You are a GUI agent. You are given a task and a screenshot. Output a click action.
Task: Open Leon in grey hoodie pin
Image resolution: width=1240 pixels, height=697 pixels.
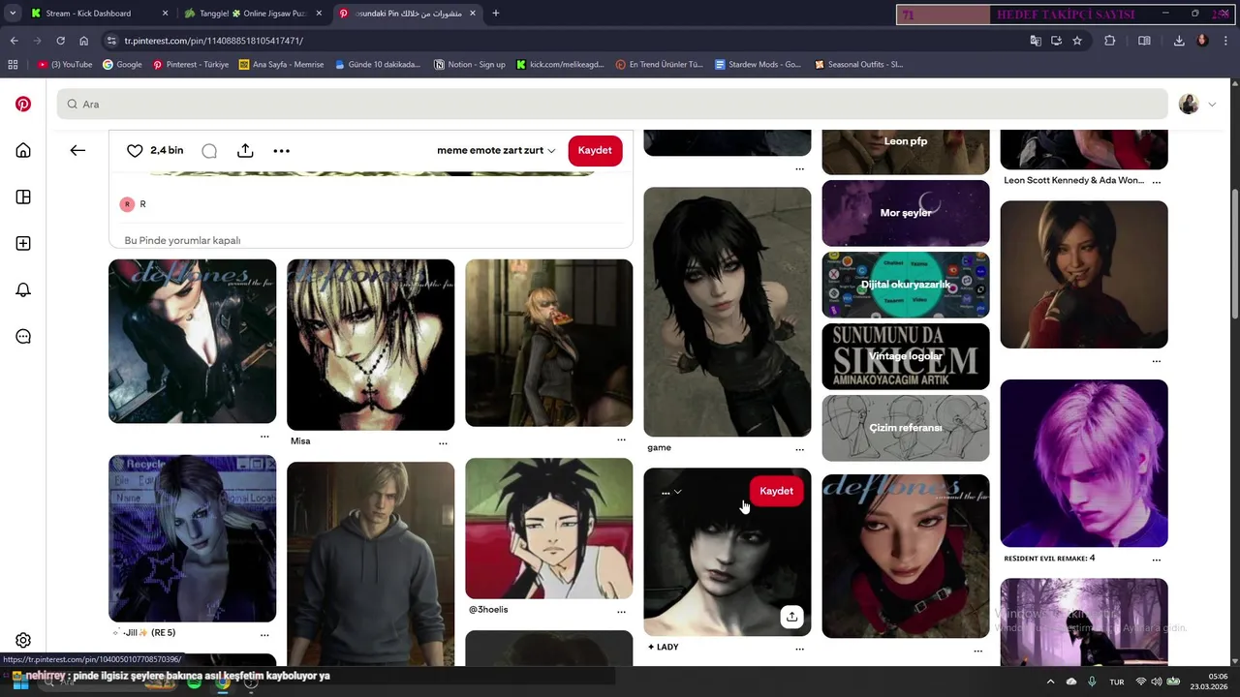(370, 563)
